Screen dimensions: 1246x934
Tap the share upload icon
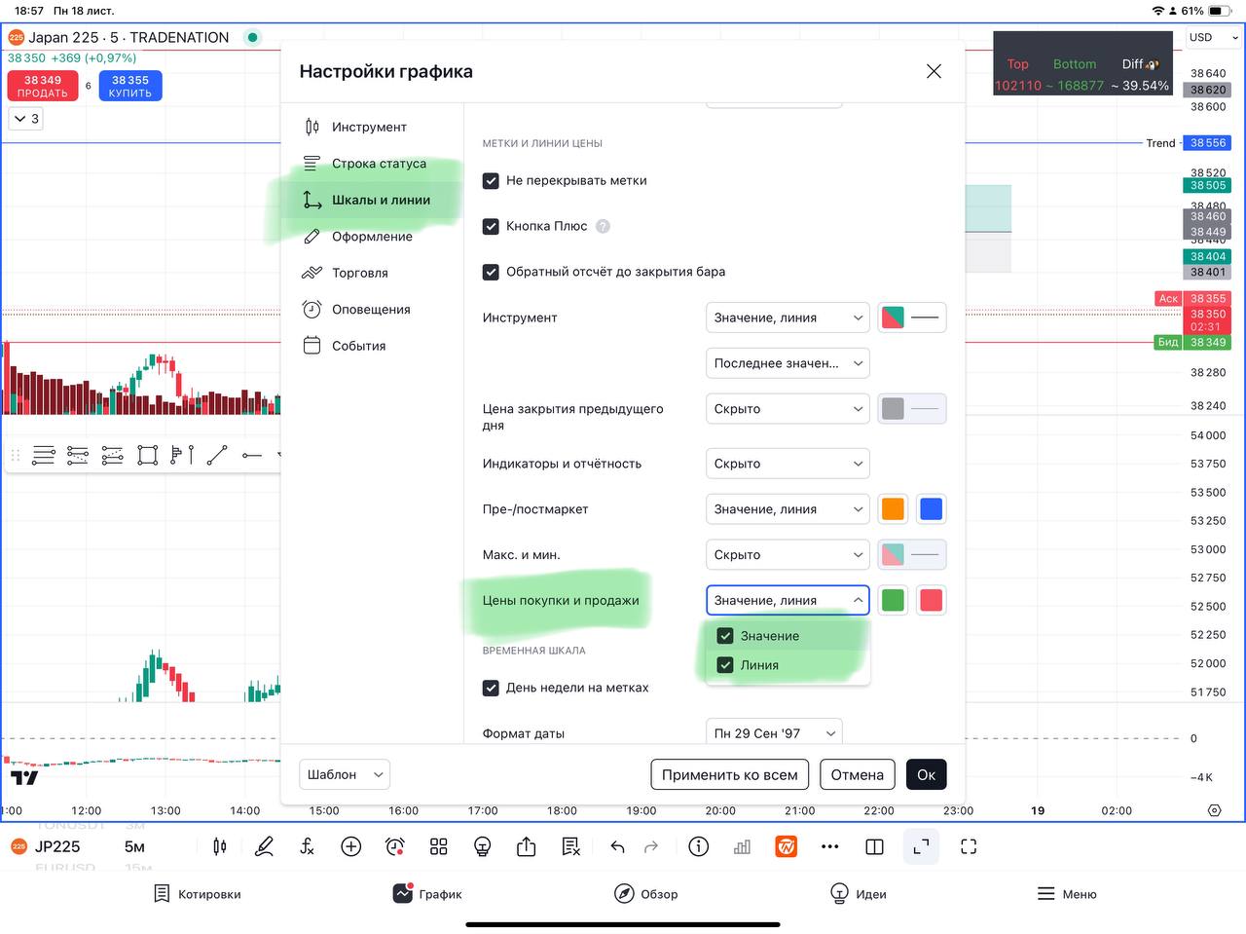527,846
